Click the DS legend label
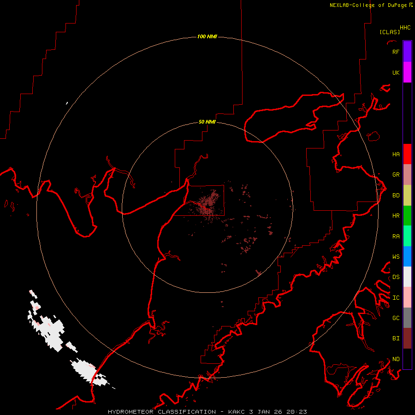The width and height of the screenshot is (415, 415). coord(396,277)
